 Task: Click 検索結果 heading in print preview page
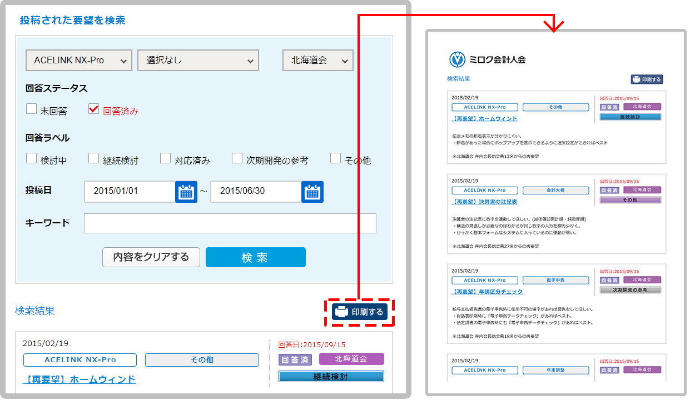(x=459, y=79)
